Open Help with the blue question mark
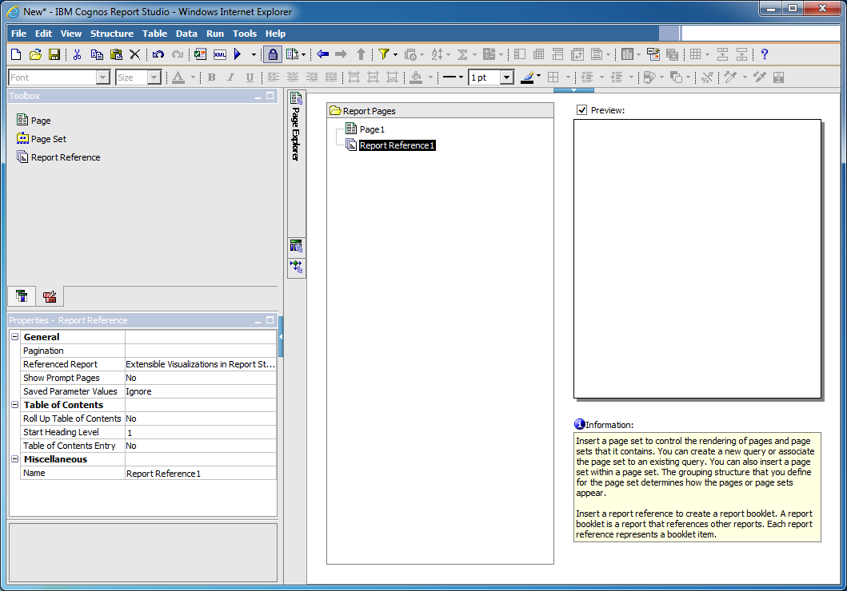The image size is (847, 591). tap(765, 54)
